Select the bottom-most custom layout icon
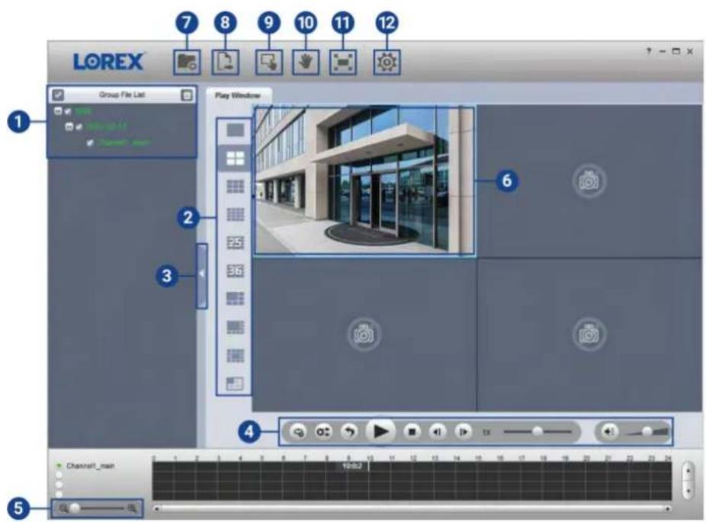This screenshot has width=706, height=522. click(235, 383)
